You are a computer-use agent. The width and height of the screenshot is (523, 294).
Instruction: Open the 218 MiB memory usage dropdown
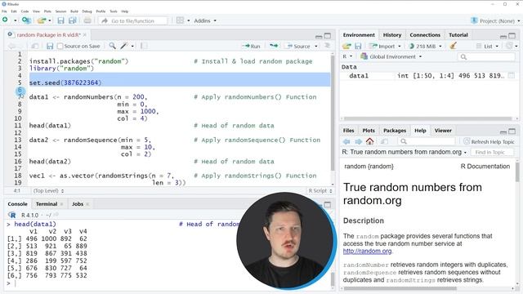426,46
